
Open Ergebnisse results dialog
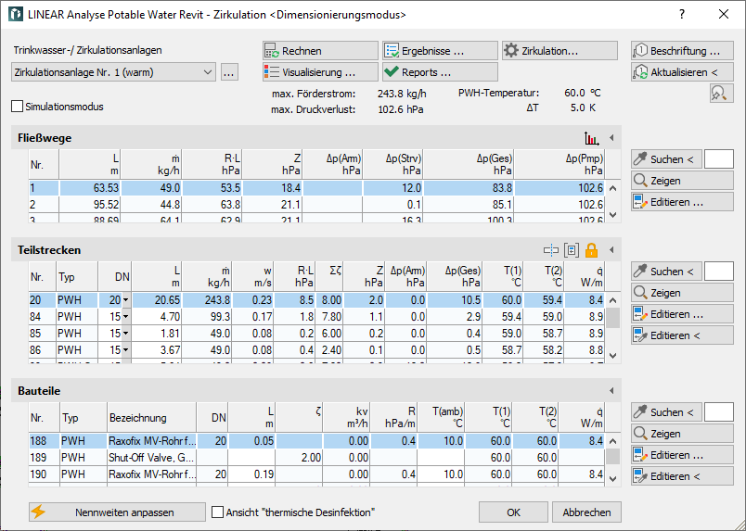tap(440, 50)
